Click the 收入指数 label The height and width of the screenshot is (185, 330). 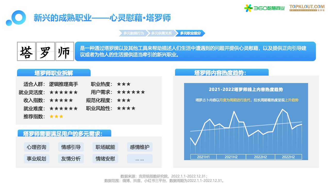[x=34, y=100]
